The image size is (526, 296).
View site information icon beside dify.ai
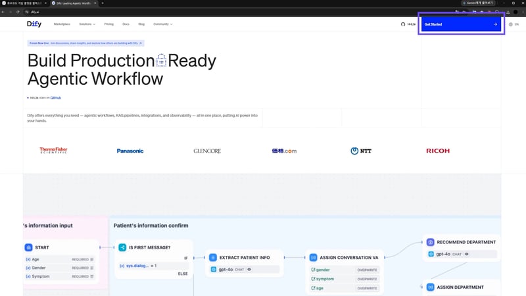point(27,12)
